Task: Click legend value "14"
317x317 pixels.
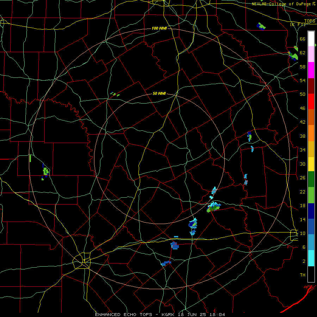Action: point(303,219)
